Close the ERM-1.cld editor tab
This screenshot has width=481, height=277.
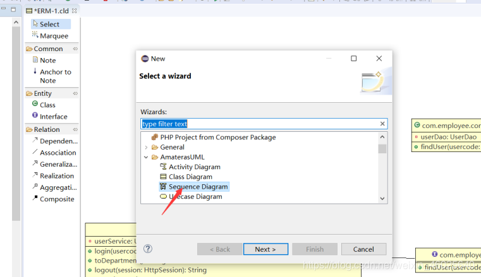[74, 11]
